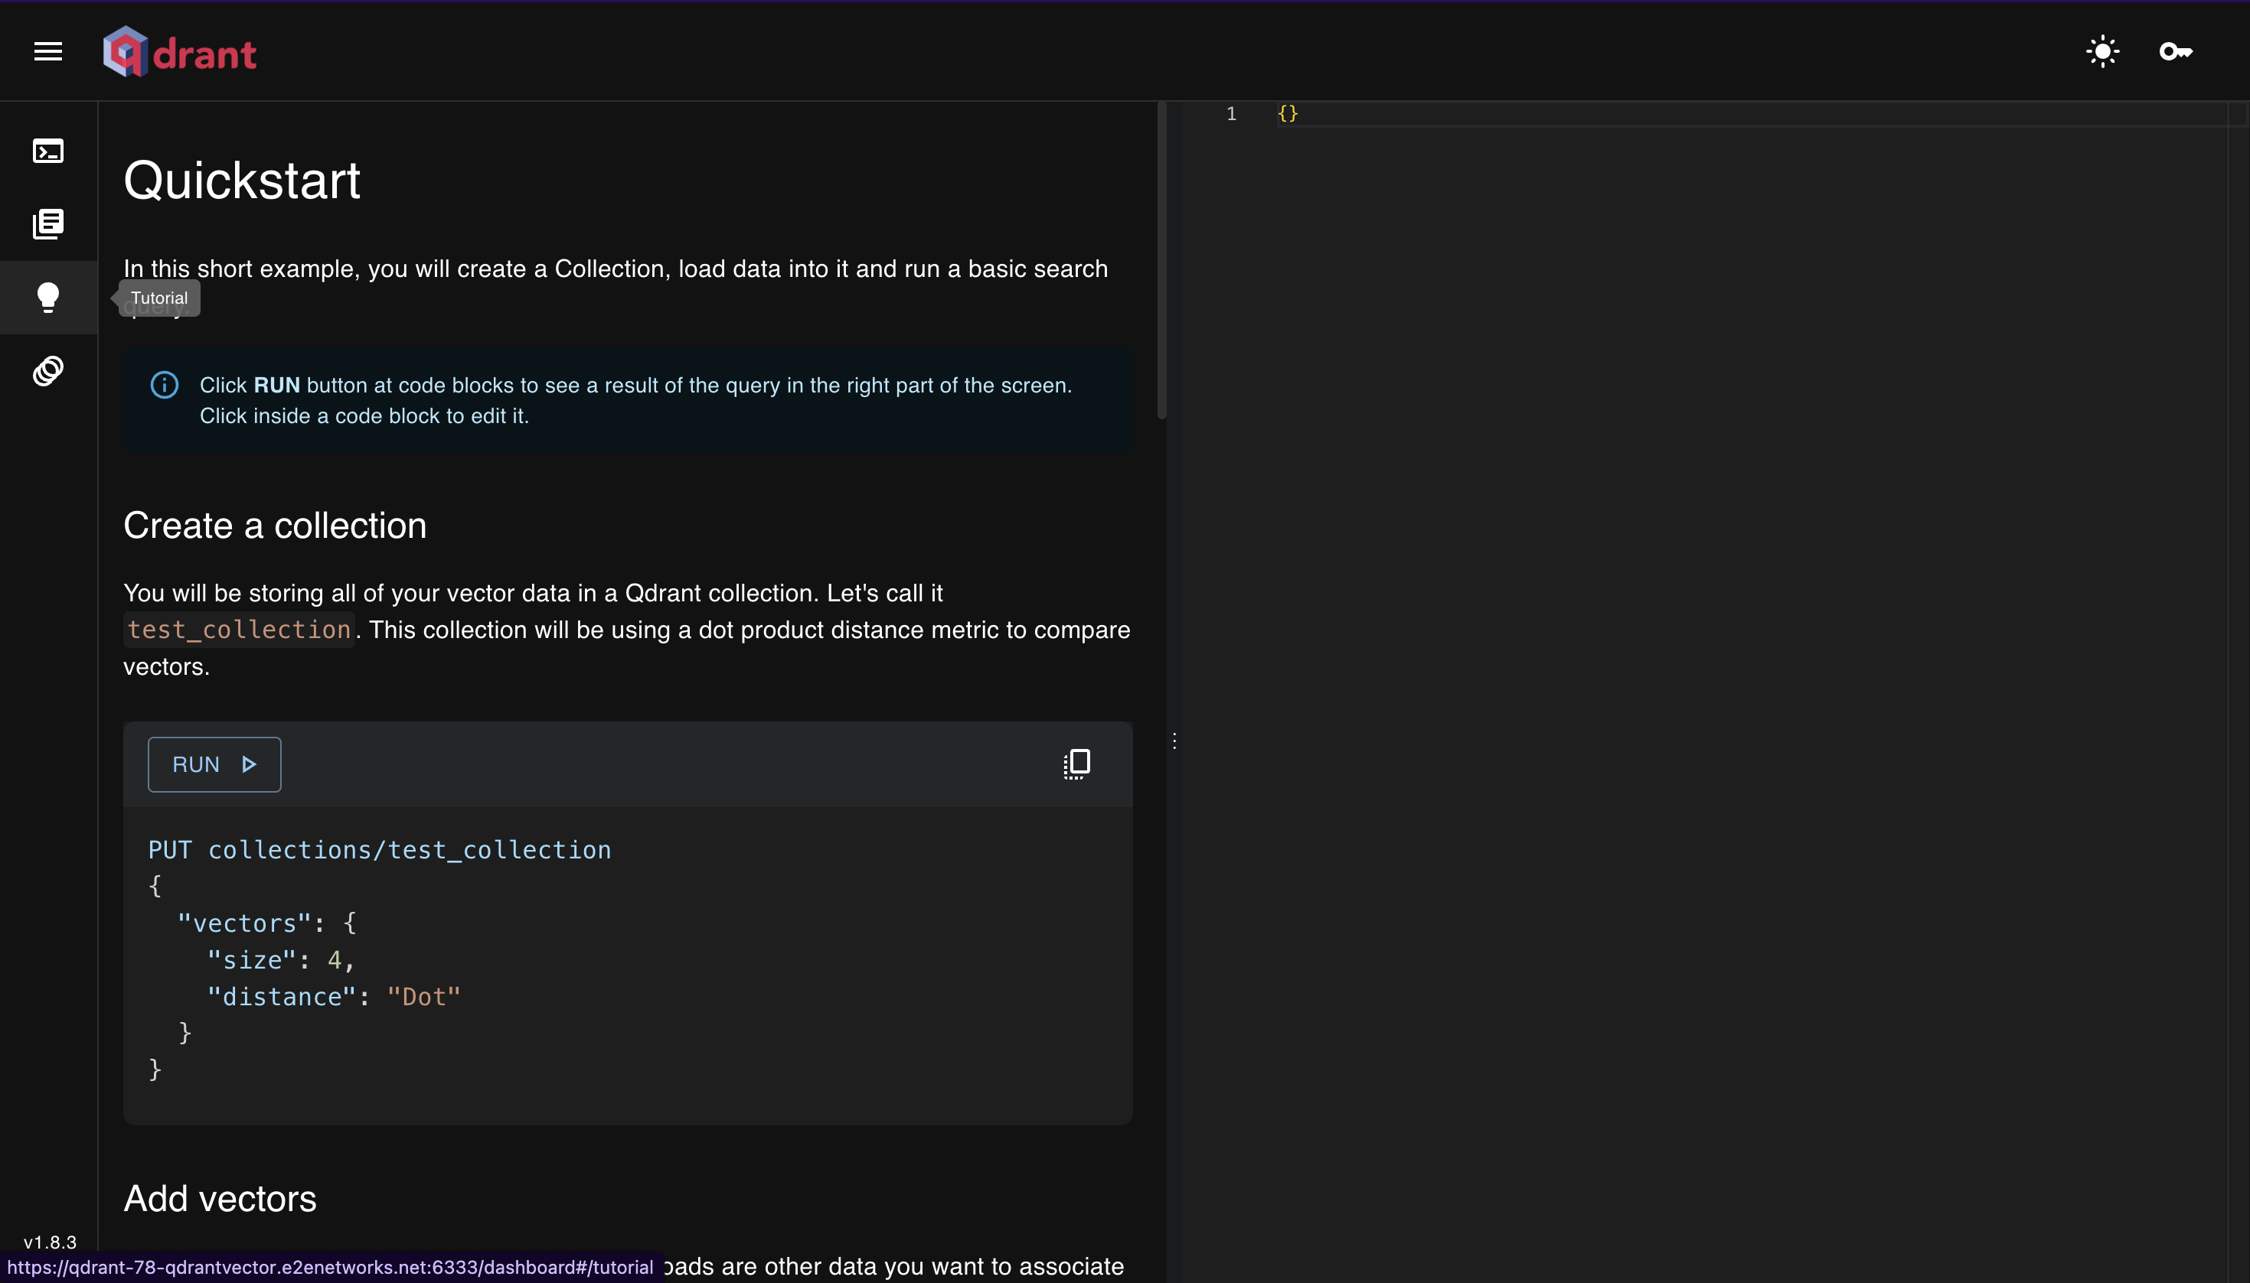This screenshot has height=1283, width=2250.
Task: Click the v1.8.3 version label
Action: [x=51, y=1242]
